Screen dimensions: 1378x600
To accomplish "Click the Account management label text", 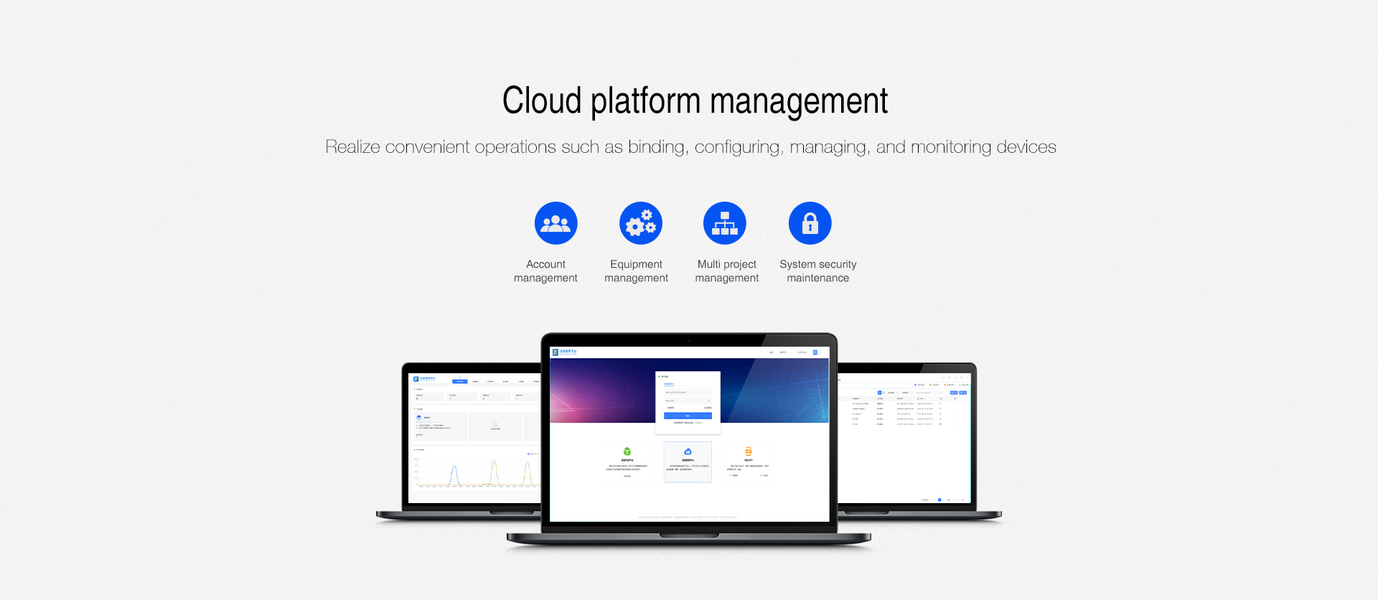I will [x=545, y=271].
